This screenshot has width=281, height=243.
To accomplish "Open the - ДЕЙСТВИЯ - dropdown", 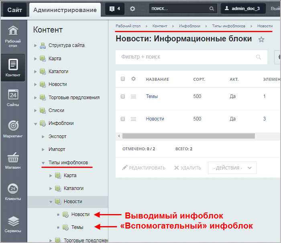I will (x=232, y=168).
